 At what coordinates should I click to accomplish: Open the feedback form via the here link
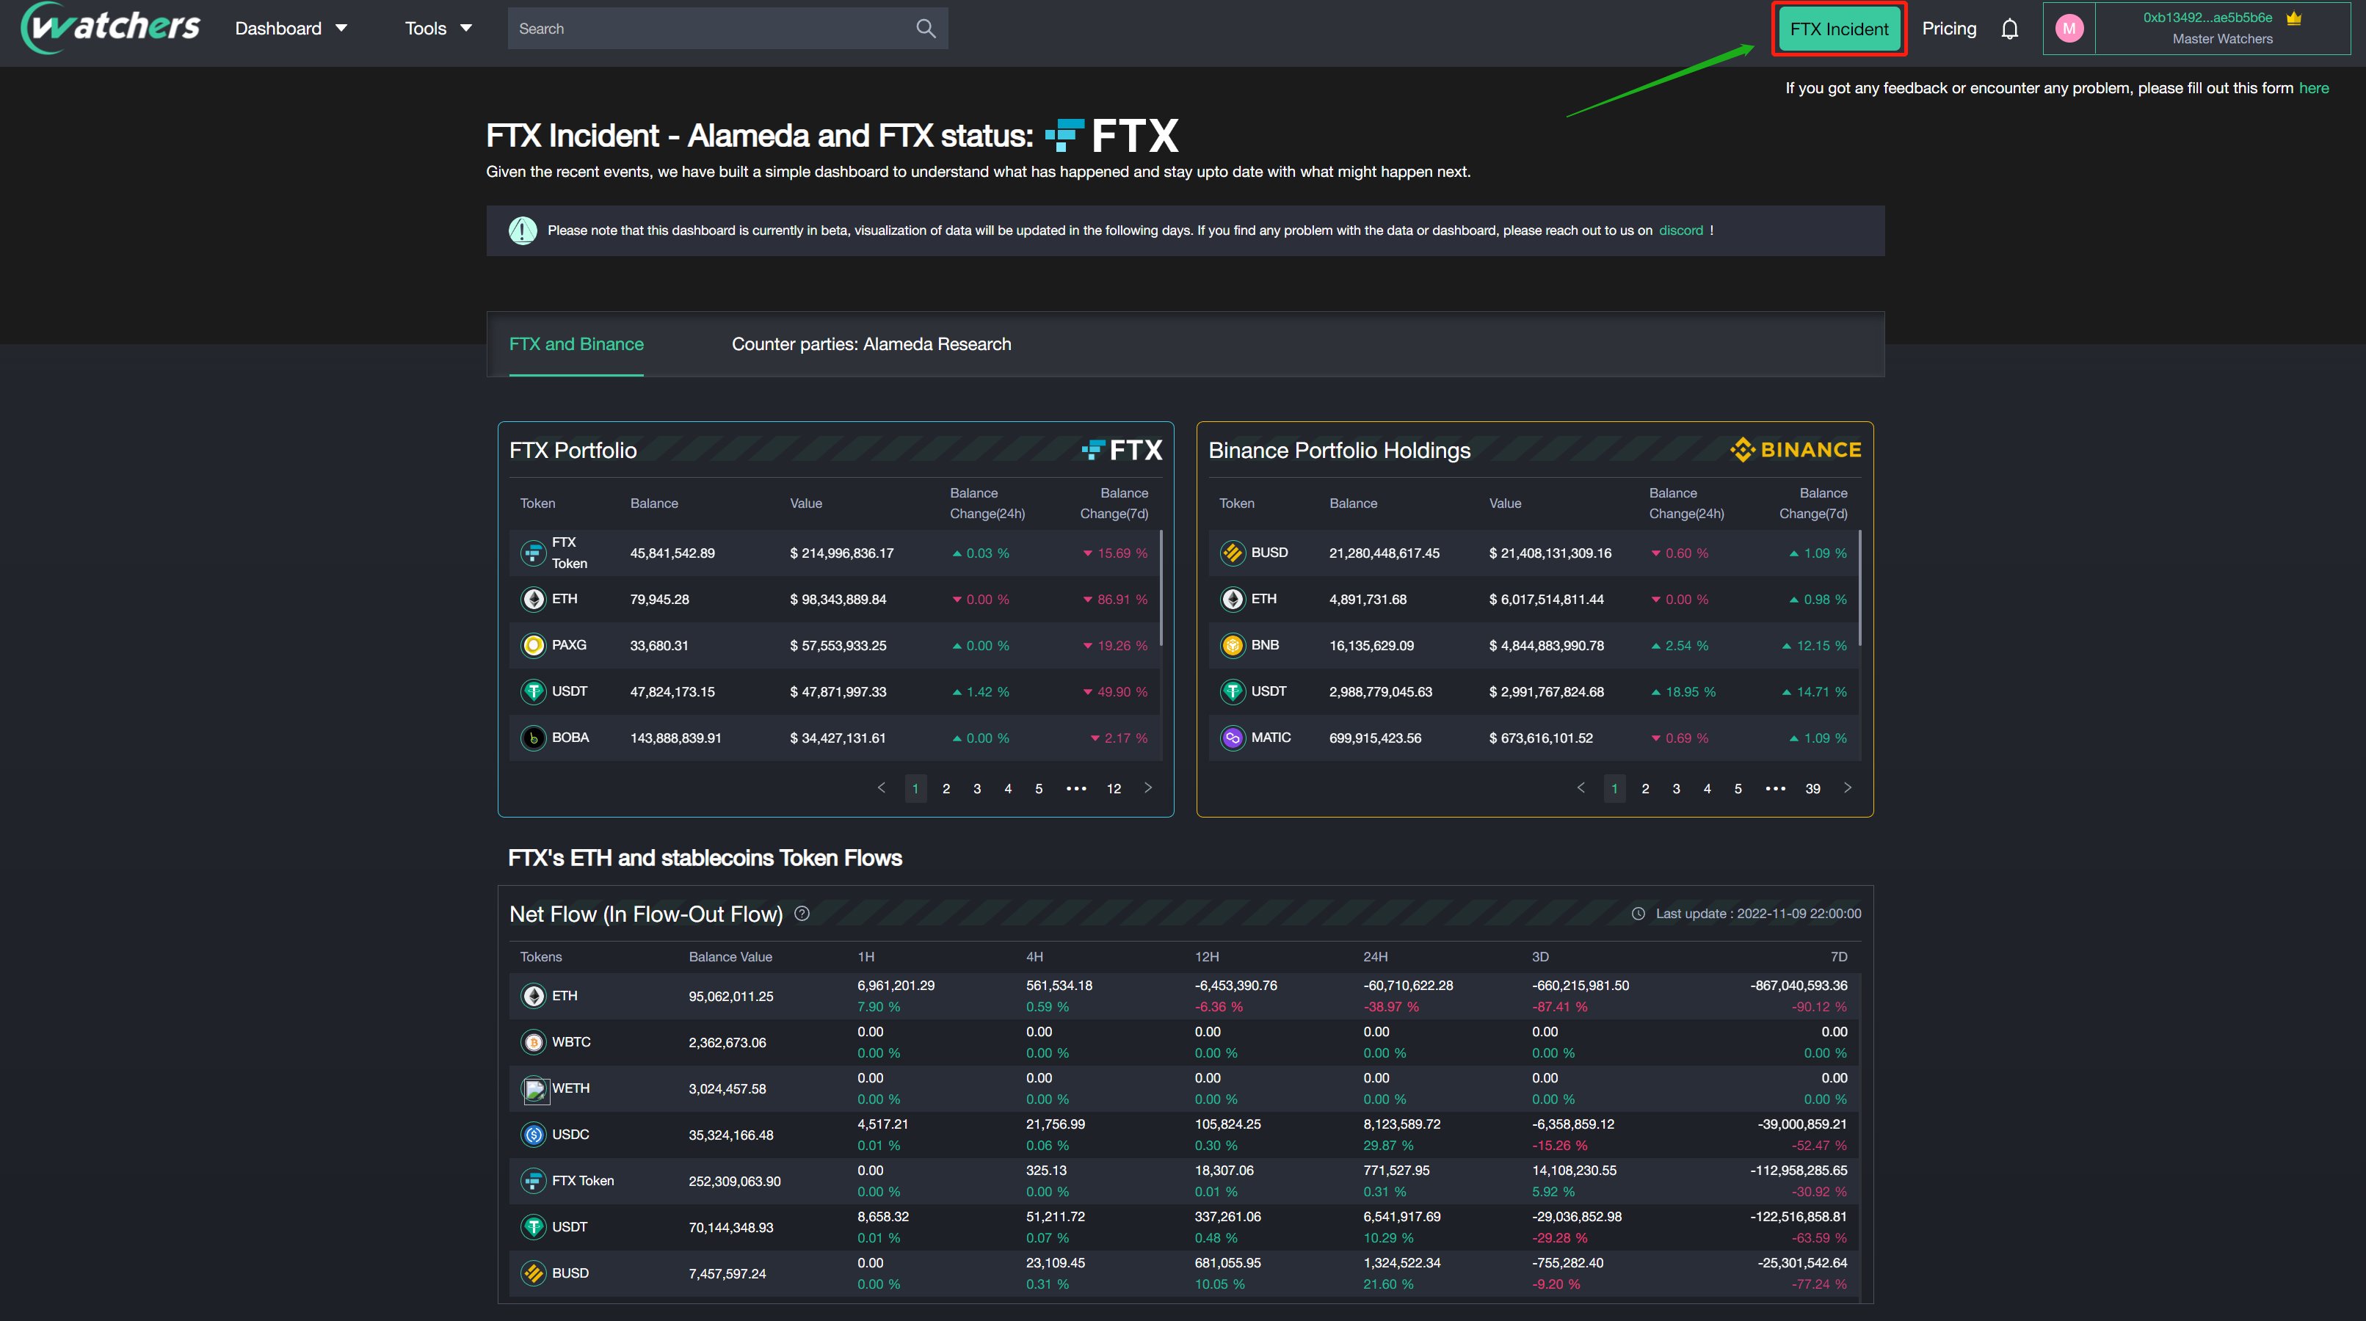coord(2315,88)
